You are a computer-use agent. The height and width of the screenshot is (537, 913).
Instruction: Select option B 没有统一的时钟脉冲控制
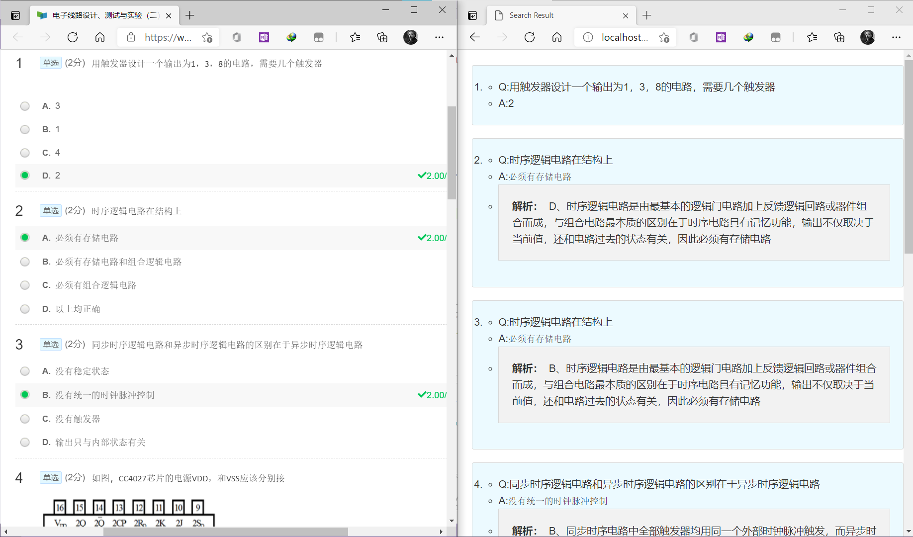coord(25,394)
